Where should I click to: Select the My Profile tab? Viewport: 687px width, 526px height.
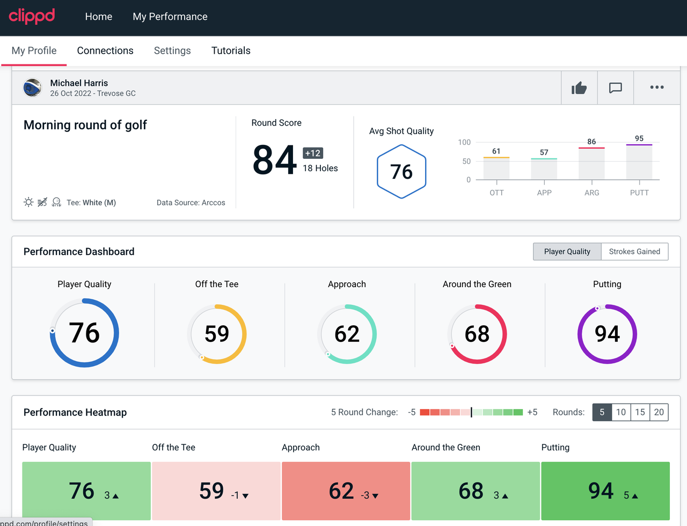[34, 50]
